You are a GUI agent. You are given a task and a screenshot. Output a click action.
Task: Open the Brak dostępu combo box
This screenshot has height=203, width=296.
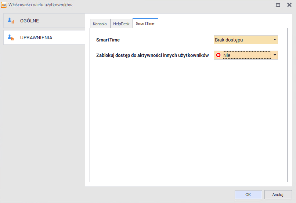(242, 40)
